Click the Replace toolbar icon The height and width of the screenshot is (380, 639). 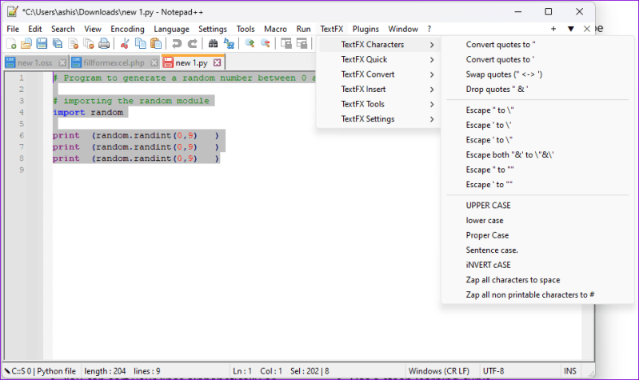tap(229, 44)
